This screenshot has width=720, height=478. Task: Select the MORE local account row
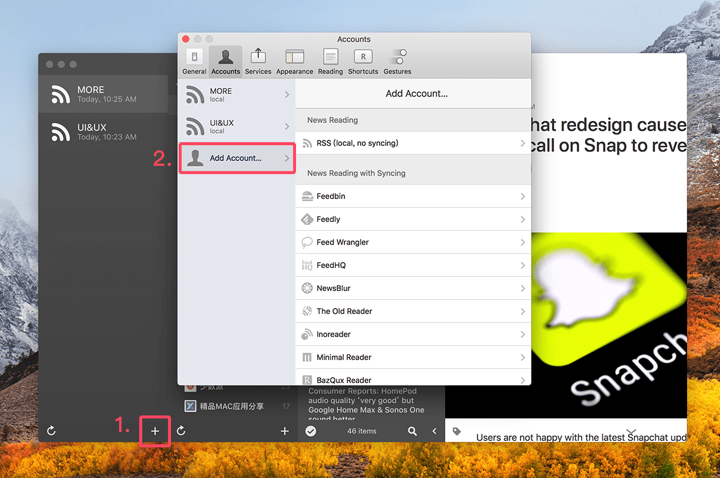coord(236,94)
